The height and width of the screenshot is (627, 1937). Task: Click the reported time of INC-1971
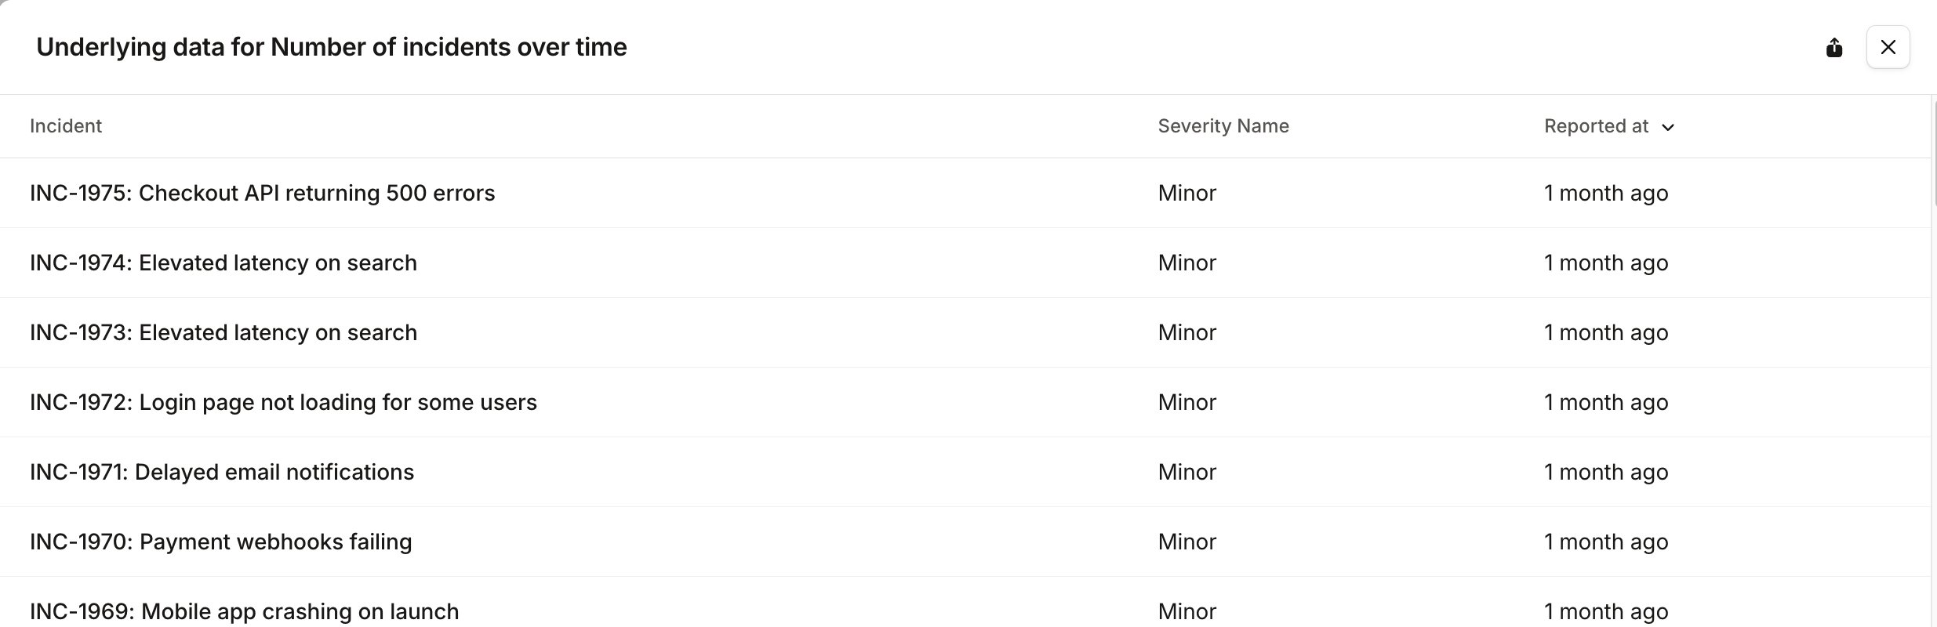point(1606,472)
